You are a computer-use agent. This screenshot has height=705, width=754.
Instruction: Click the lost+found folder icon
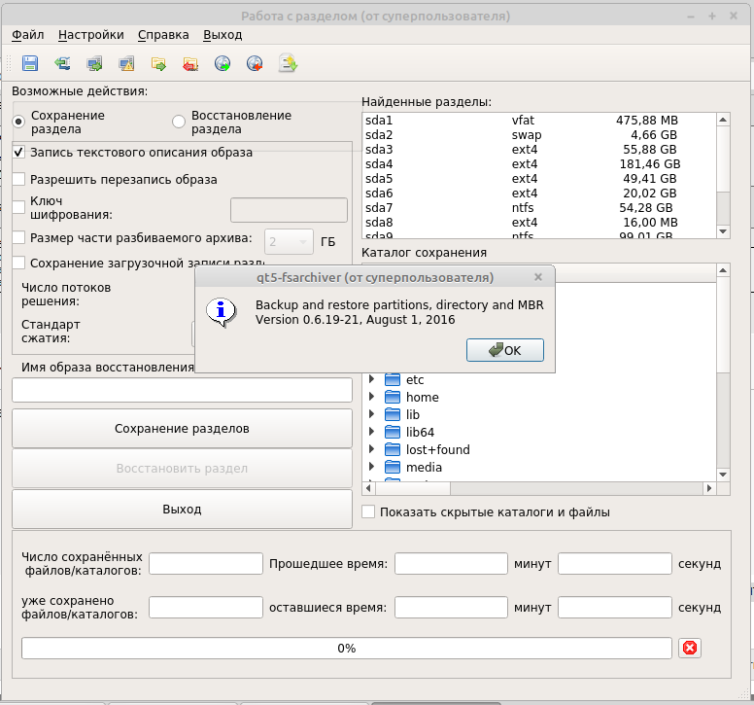pos(393,449)
